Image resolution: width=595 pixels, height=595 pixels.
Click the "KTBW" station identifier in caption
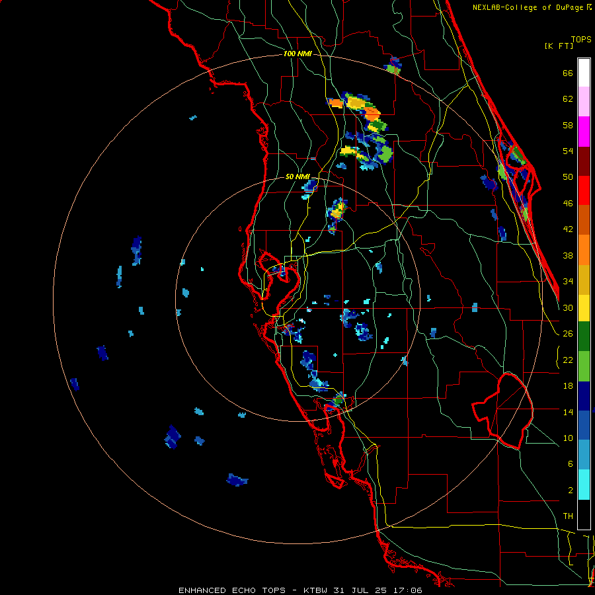coord(316,590)
